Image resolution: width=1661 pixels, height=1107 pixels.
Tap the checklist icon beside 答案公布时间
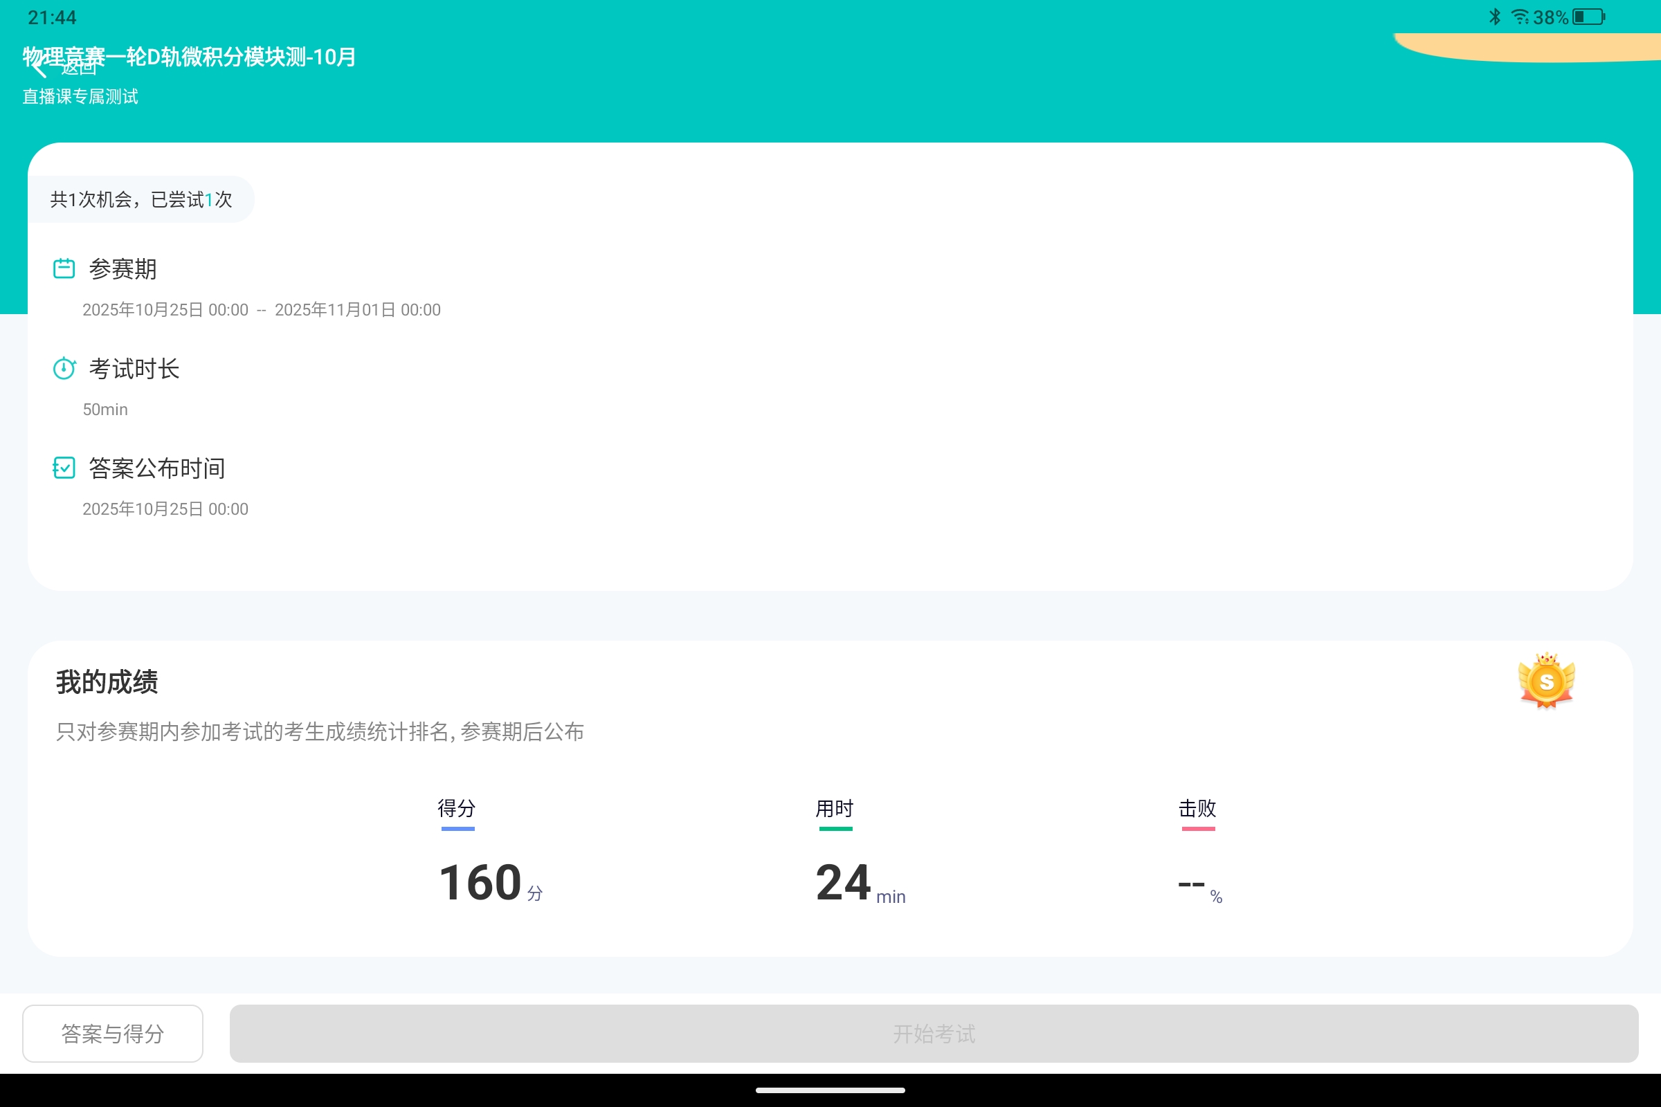(x=64, y=468)
